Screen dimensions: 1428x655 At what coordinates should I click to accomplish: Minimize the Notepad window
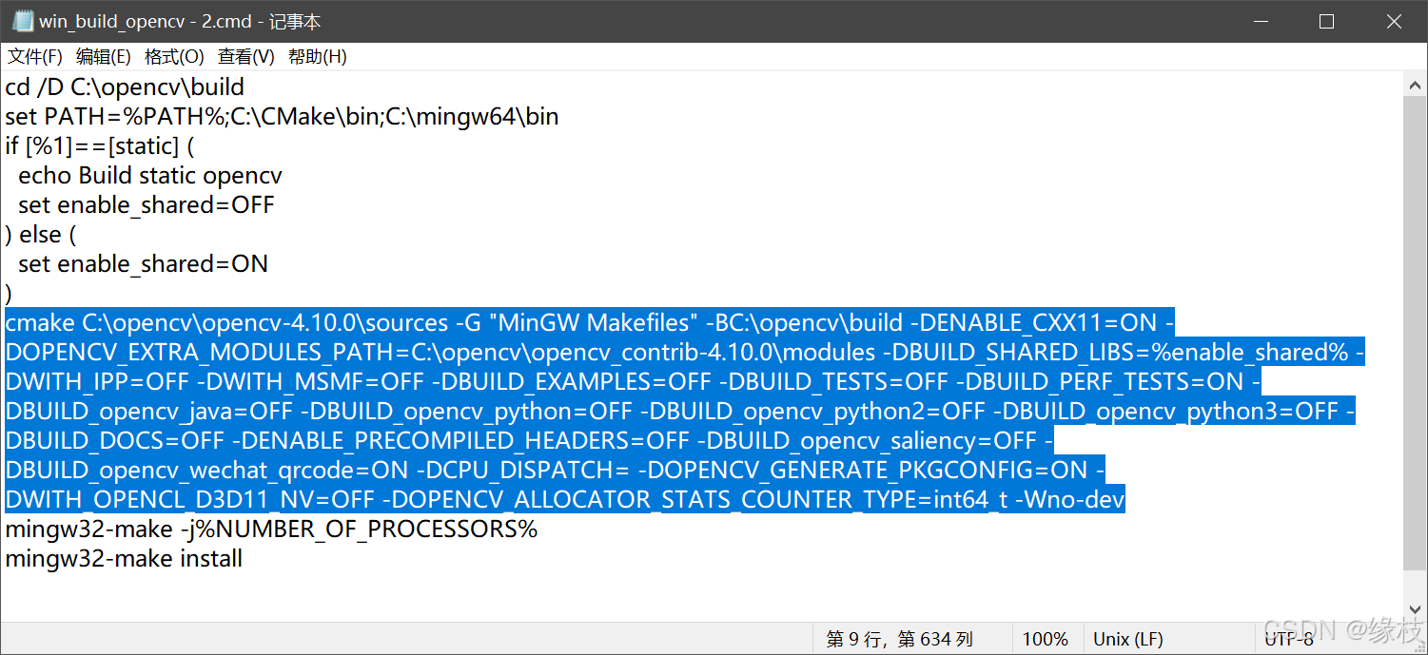click(x=1261, y=20)
